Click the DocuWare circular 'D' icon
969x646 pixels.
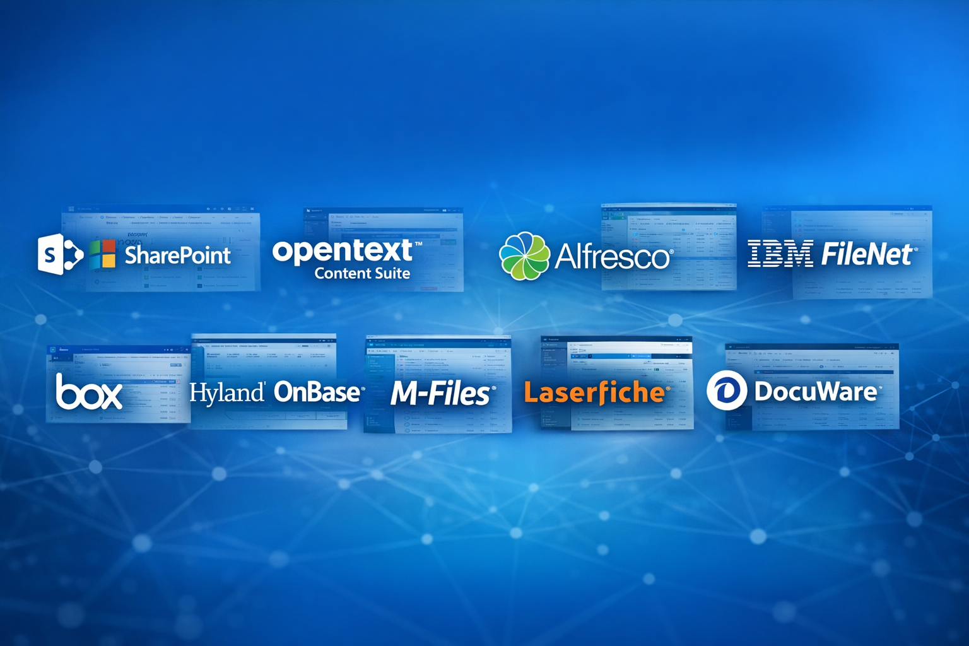[726, 391]
